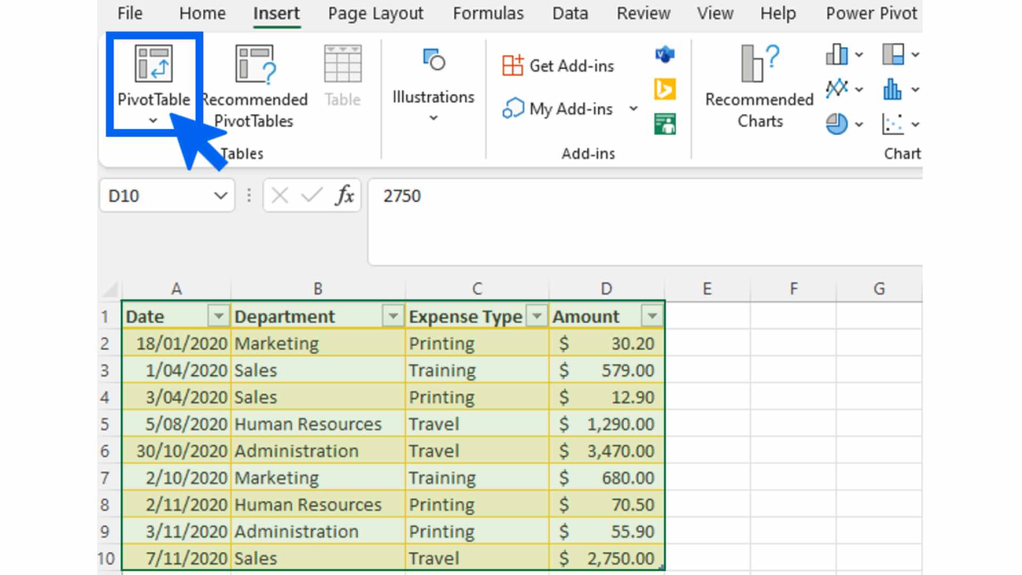The width and height of the screenshot is (1022, 575).
Task: Select column D header
Action: [x=606, y=289]
